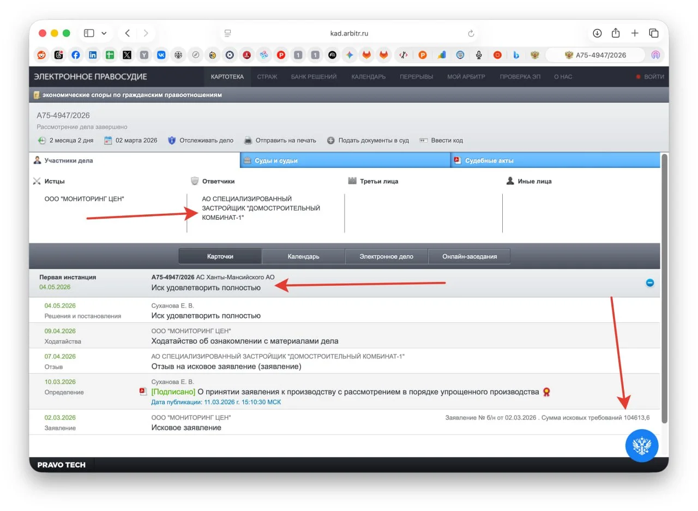Open the Онлайн-заседания view
Image resolution: width=698 pixels, height=511 pixels.
pos(469,256)
